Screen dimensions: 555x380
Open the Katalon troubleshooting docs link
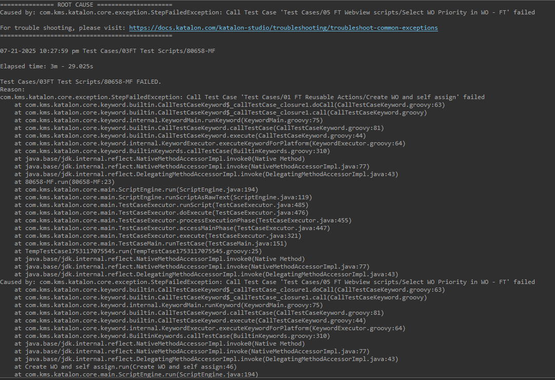pyautogui.click(x=283, y=28)
